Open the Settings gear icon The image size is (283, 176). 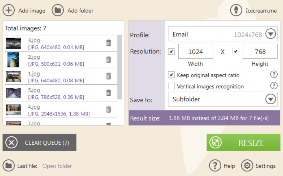coord(247,165)
